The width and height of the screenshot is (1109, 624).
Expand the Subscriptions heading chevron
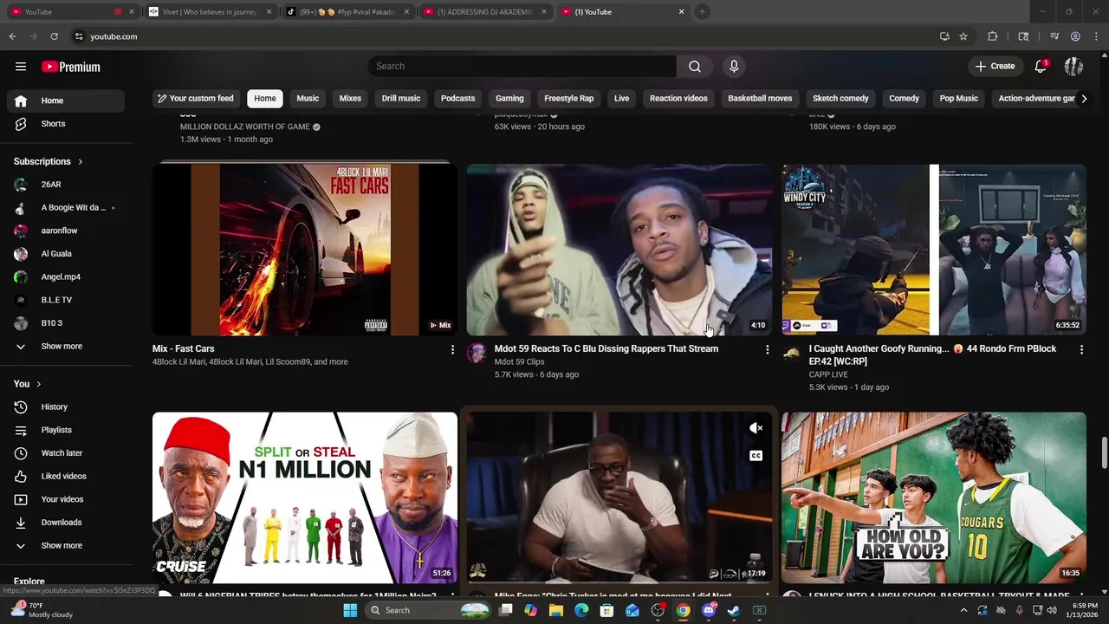(x=81, y=161)
